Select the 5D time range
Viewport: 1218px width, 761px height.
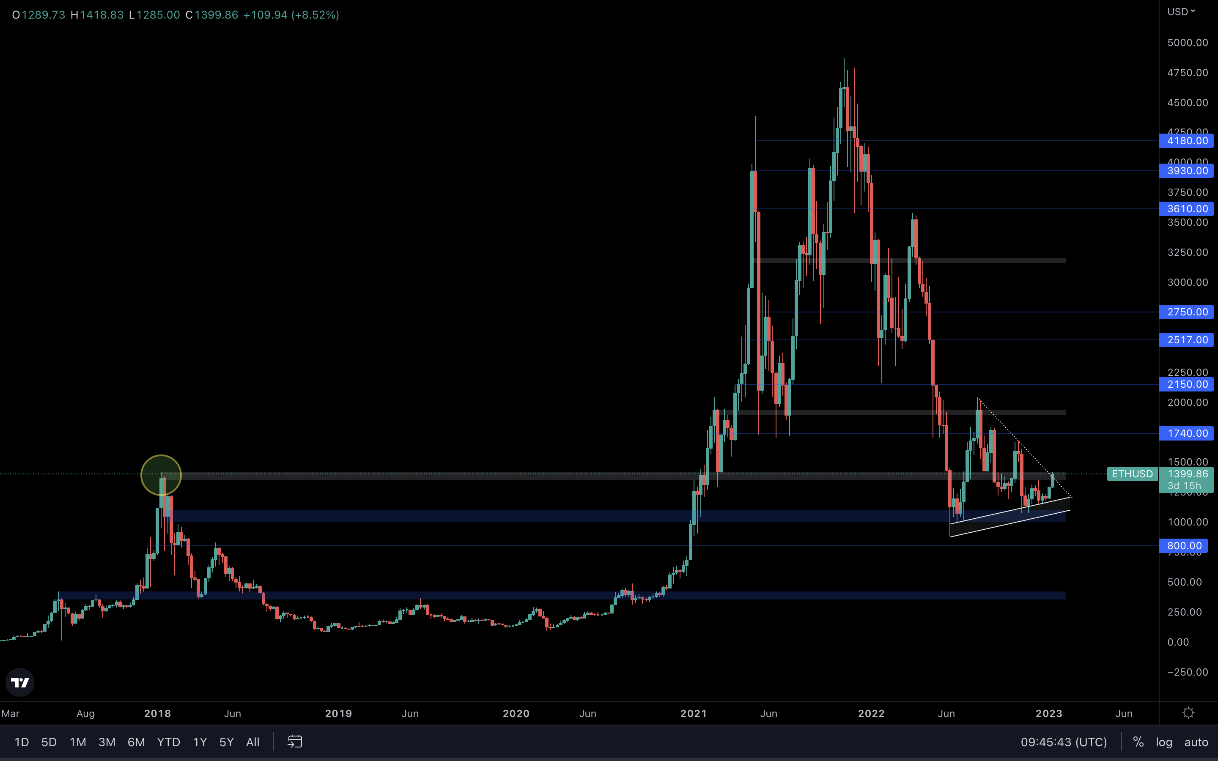(49, 742)
